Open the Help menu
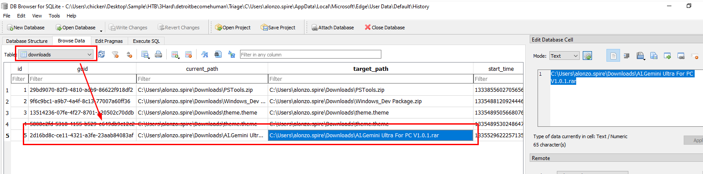This screenshot has width=703, height=174. (x=72, y=16)
